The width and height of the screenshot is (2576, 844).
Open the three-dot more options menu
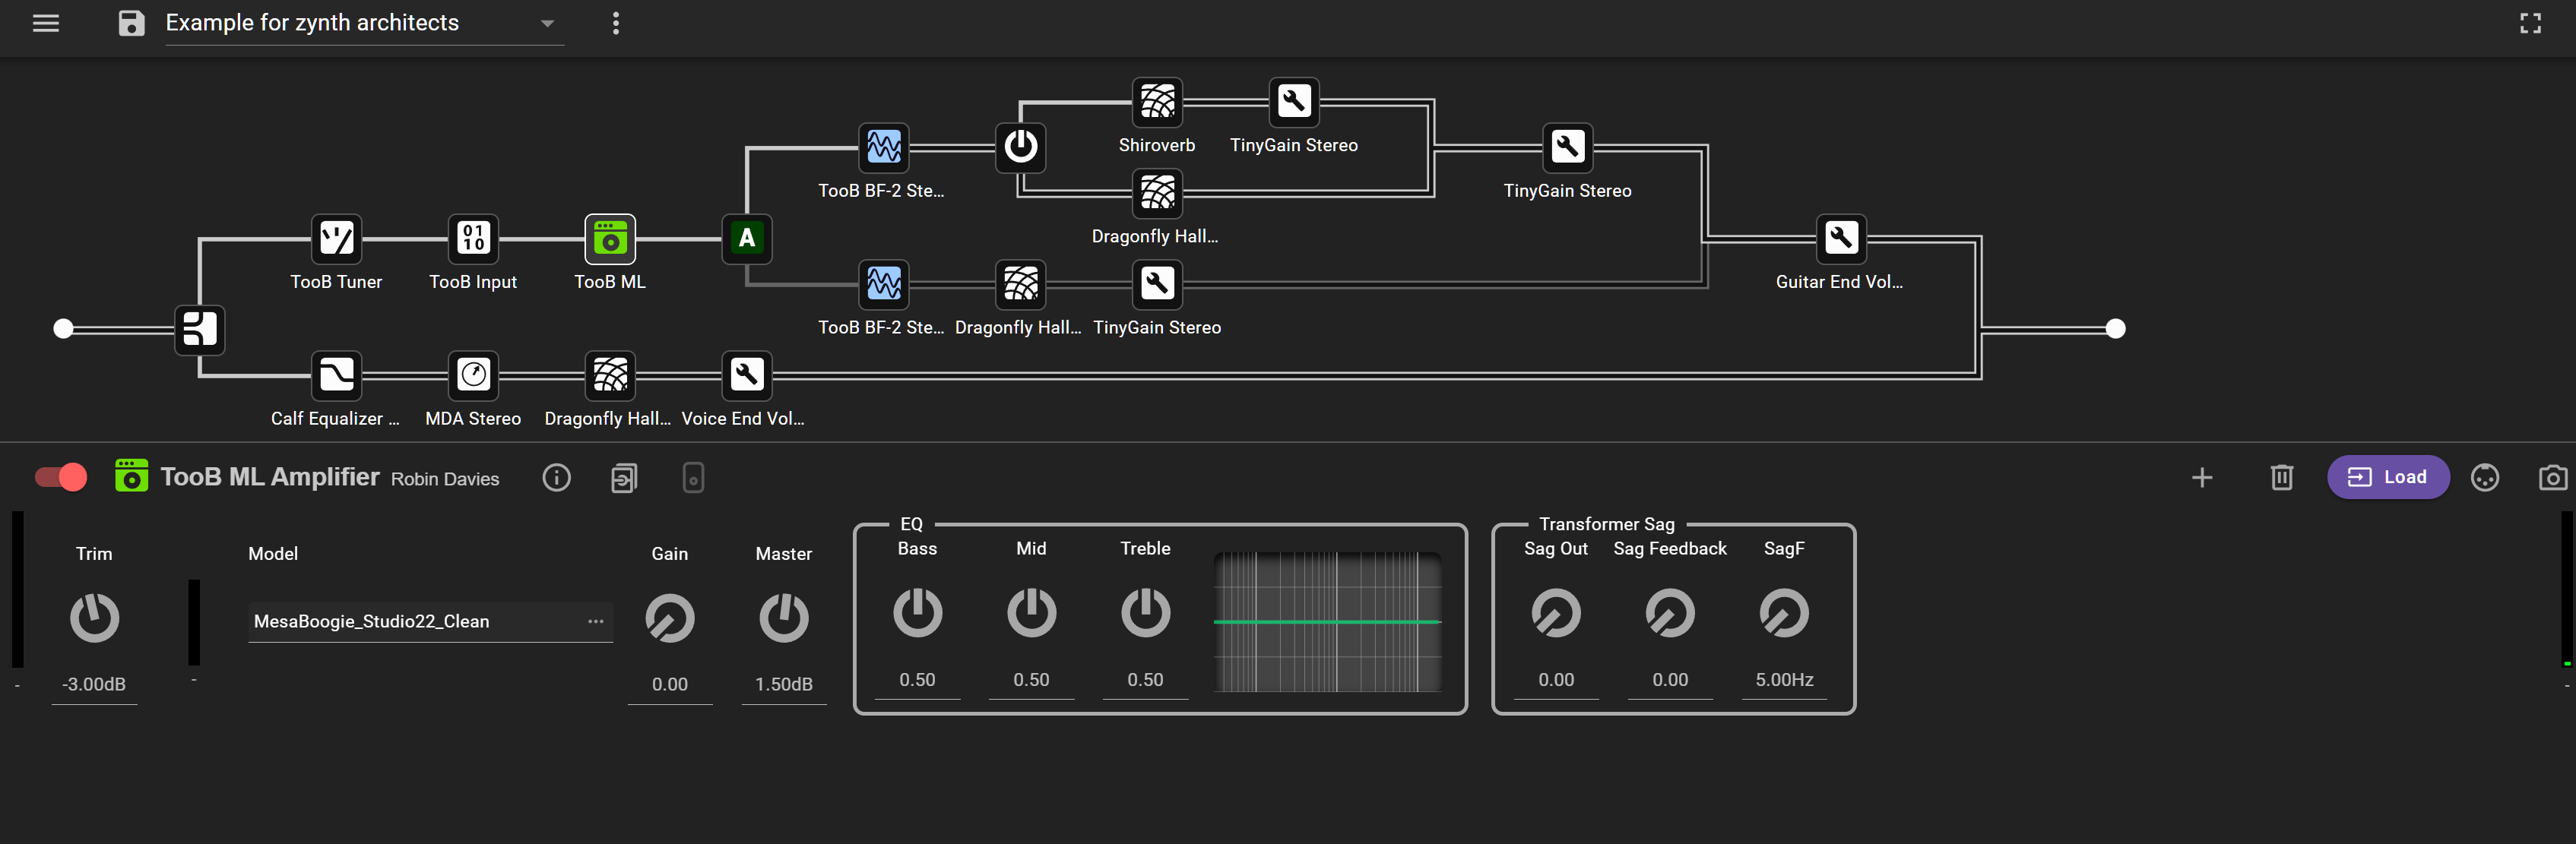pos(616,23)
